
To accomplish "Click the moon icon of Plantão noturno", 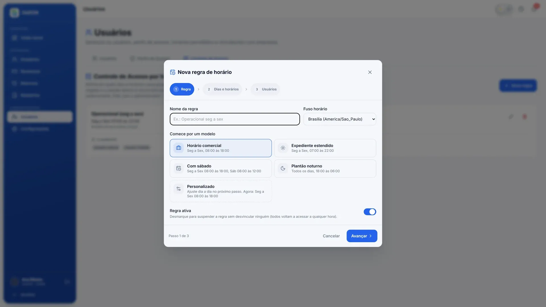I will click(x=283, y=168).
